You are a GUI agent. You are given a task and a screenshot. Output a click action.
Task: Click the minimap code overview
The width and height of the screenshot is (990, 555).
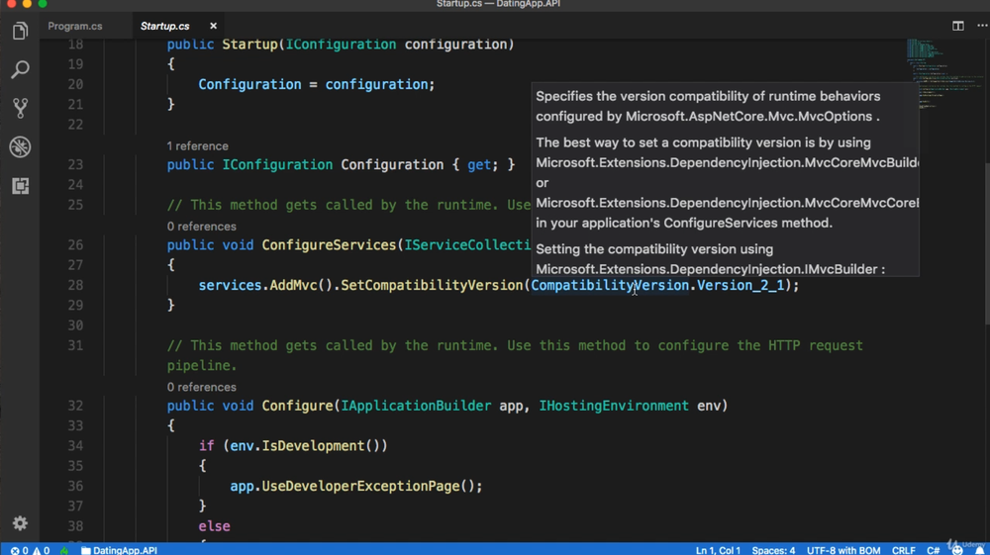(944, 75)
